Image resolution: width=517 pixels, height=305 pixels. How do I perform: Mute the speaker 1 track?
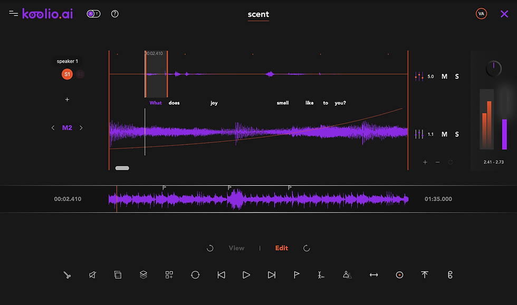[444, 76]
